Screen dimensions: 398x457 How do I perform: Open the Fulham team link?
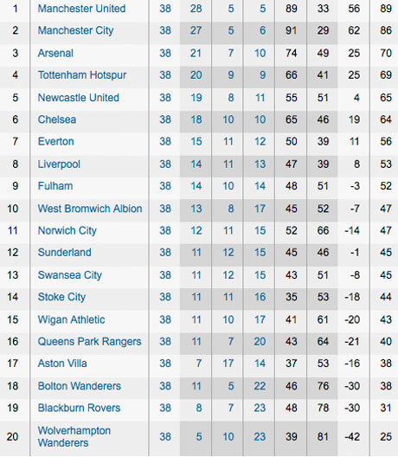[55, 186]
